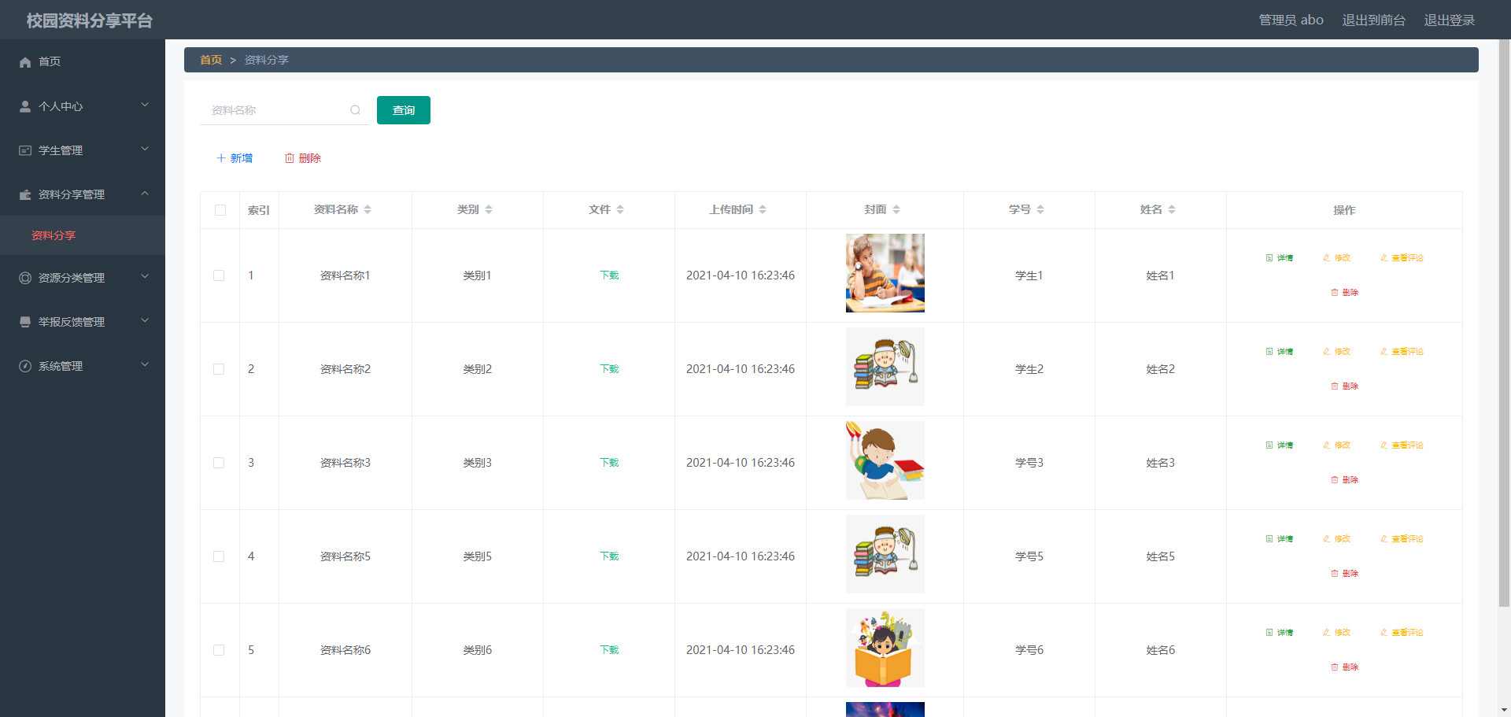Check the box for row 资料名称1
The height and width of the screenshot is (717, 1511).
pos(219,275)
